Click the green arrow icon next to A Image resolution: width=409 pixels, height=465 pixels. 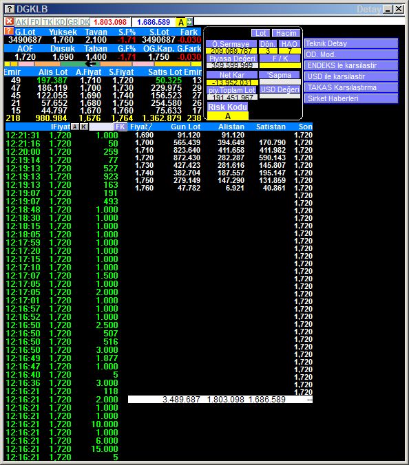point(189,22)
